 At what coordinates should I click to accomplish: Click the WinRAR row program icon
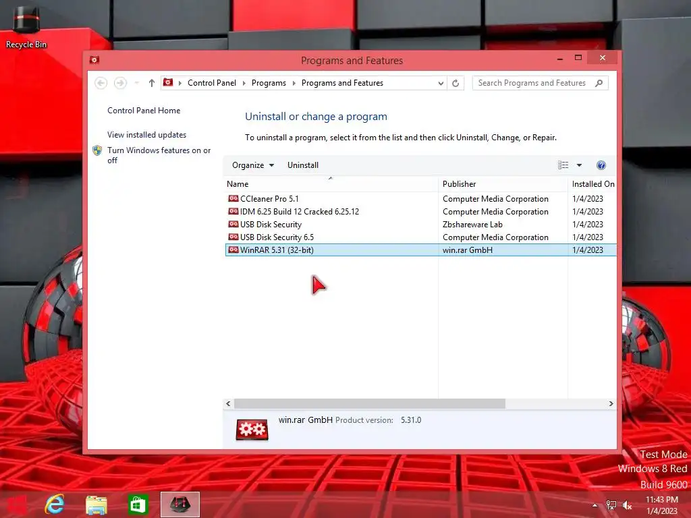coord(233,250)
